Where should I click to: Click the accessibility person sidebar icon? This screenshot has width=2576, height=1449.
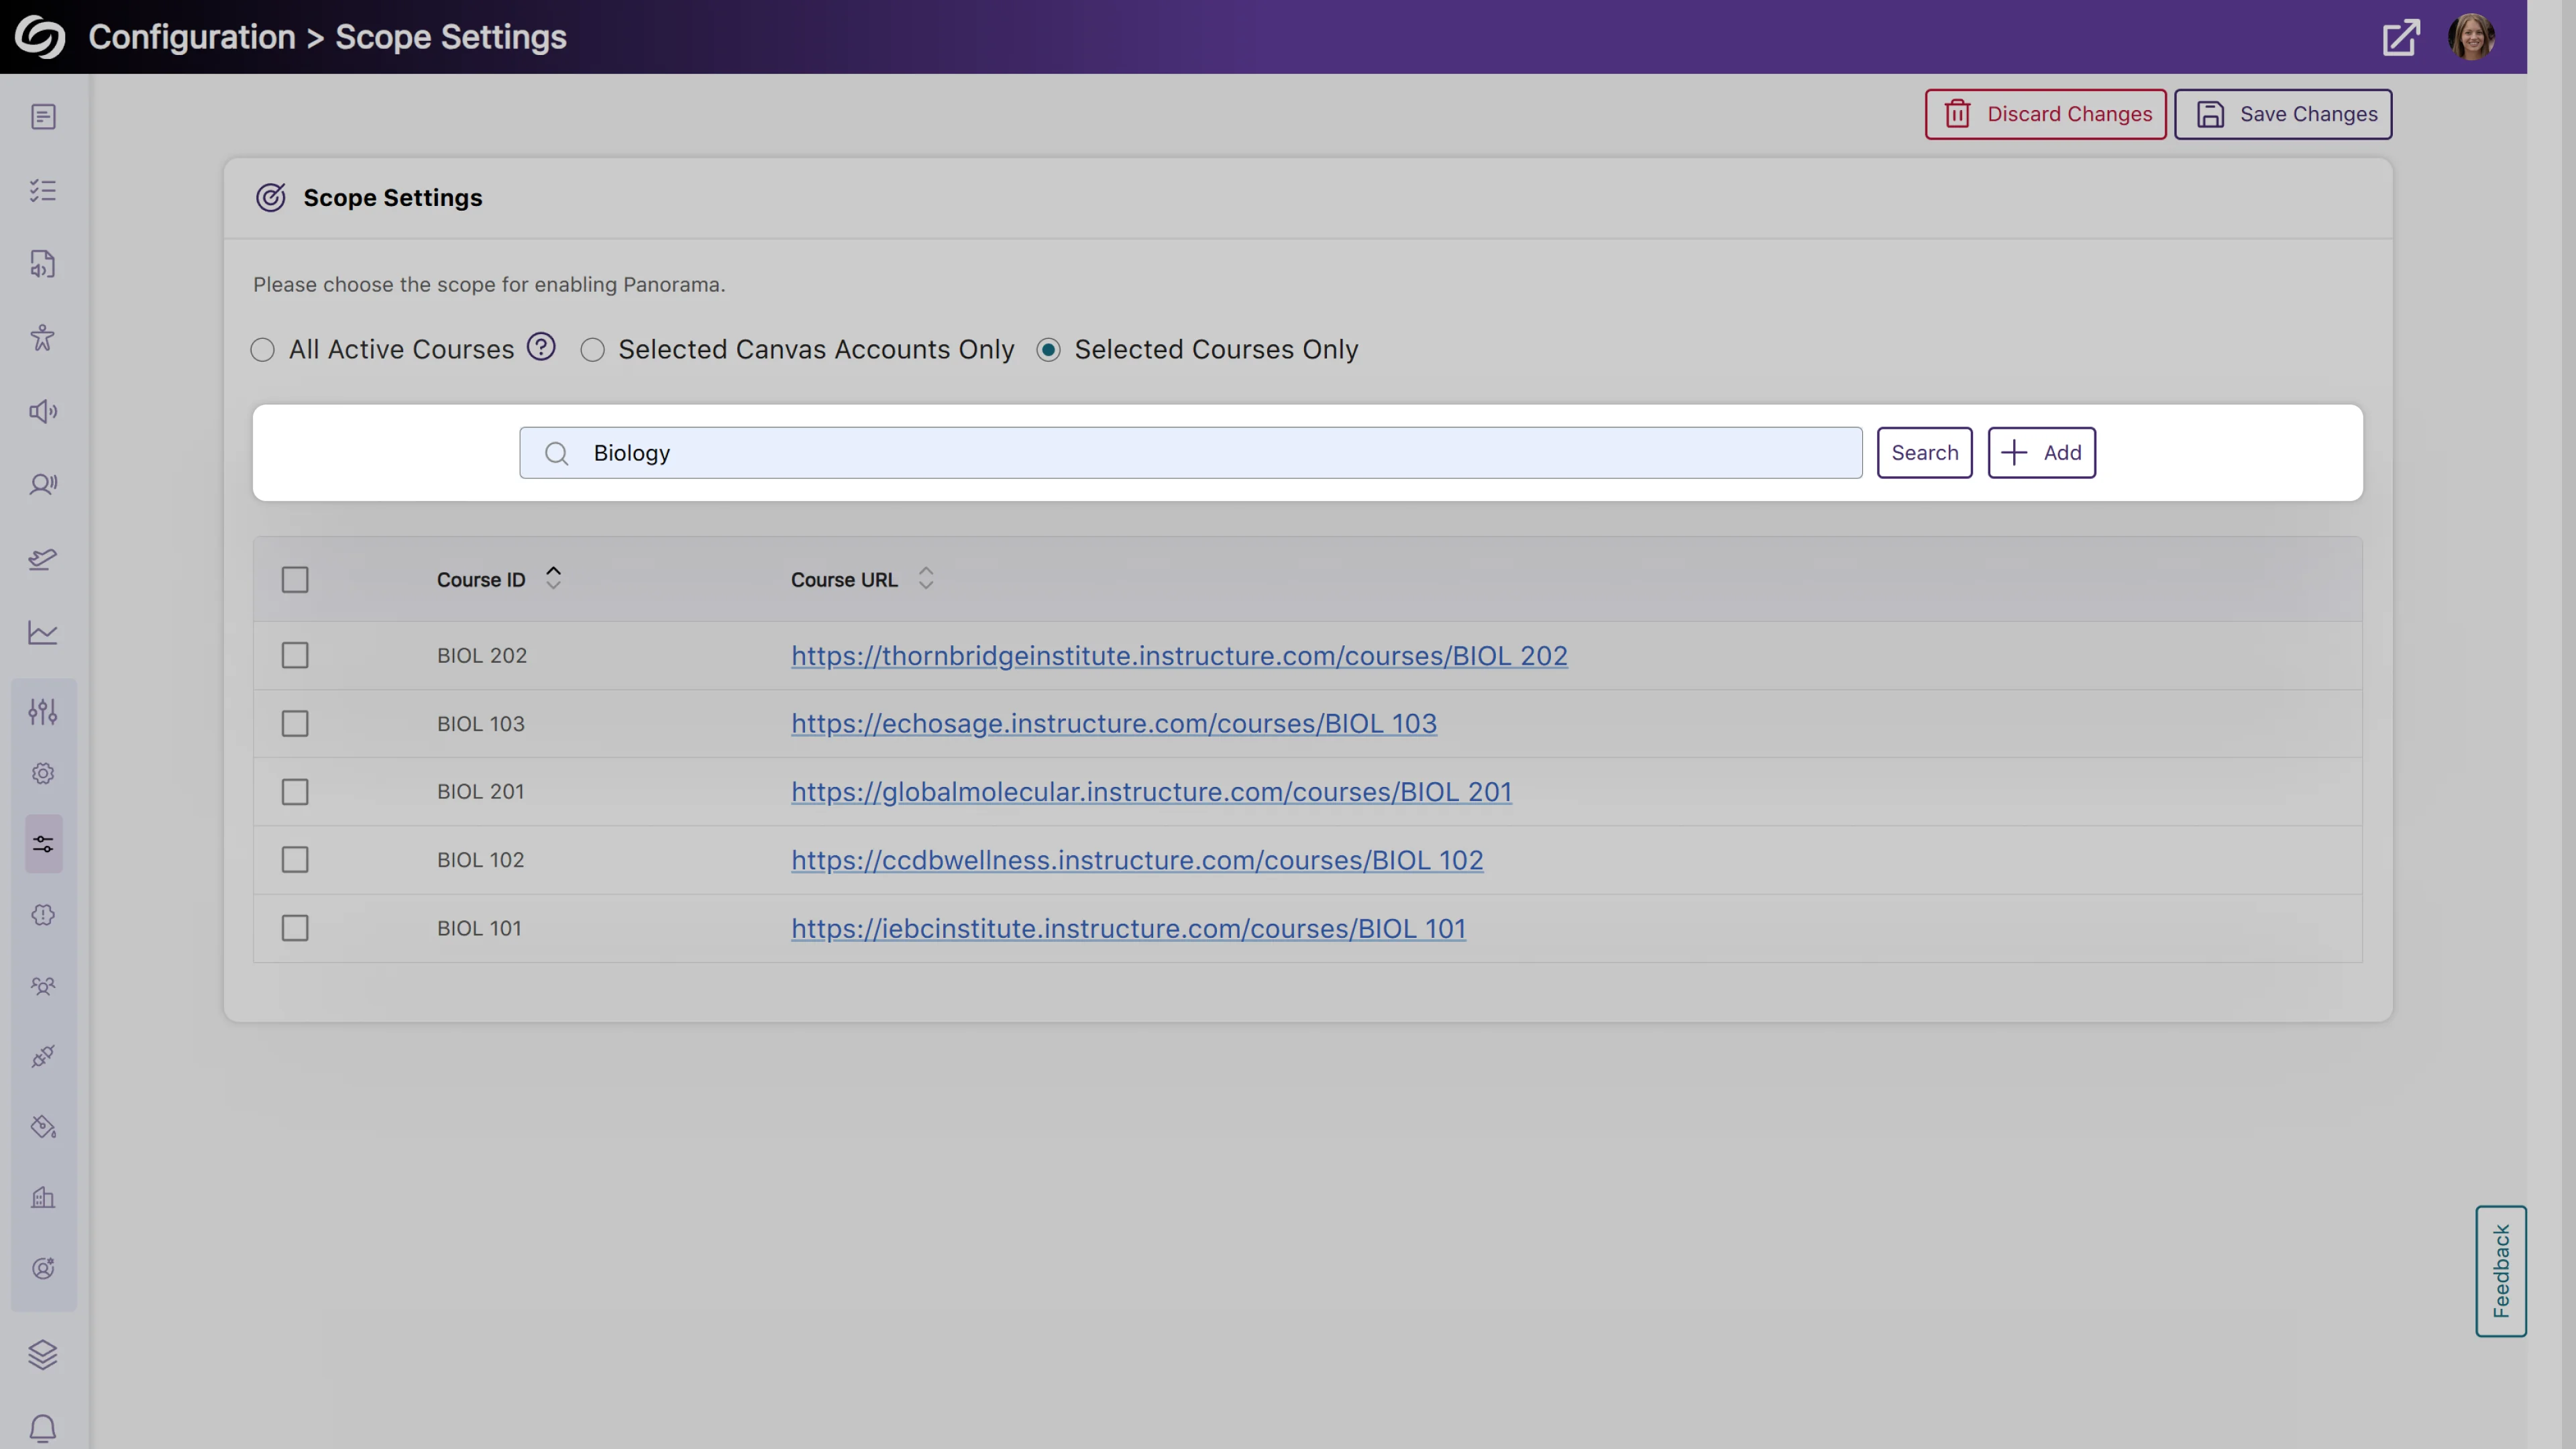(x=43, y=338)
